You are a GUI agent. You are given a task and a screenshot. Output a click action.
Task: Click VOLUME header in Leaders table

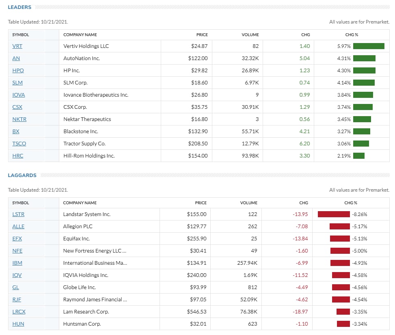(x=250, y=35)
